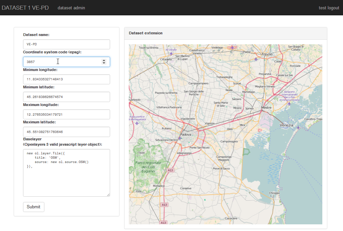This screenshot has width=343, height=231.
Task: Click the Minimum longitude label
Action: click(40, 70)
